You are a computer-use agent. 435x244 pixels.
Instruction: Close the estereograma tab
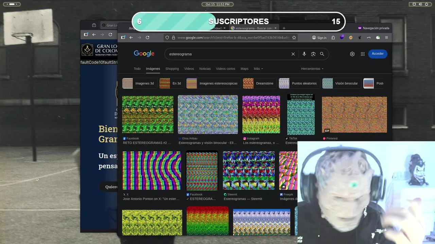tap(275, 28)
